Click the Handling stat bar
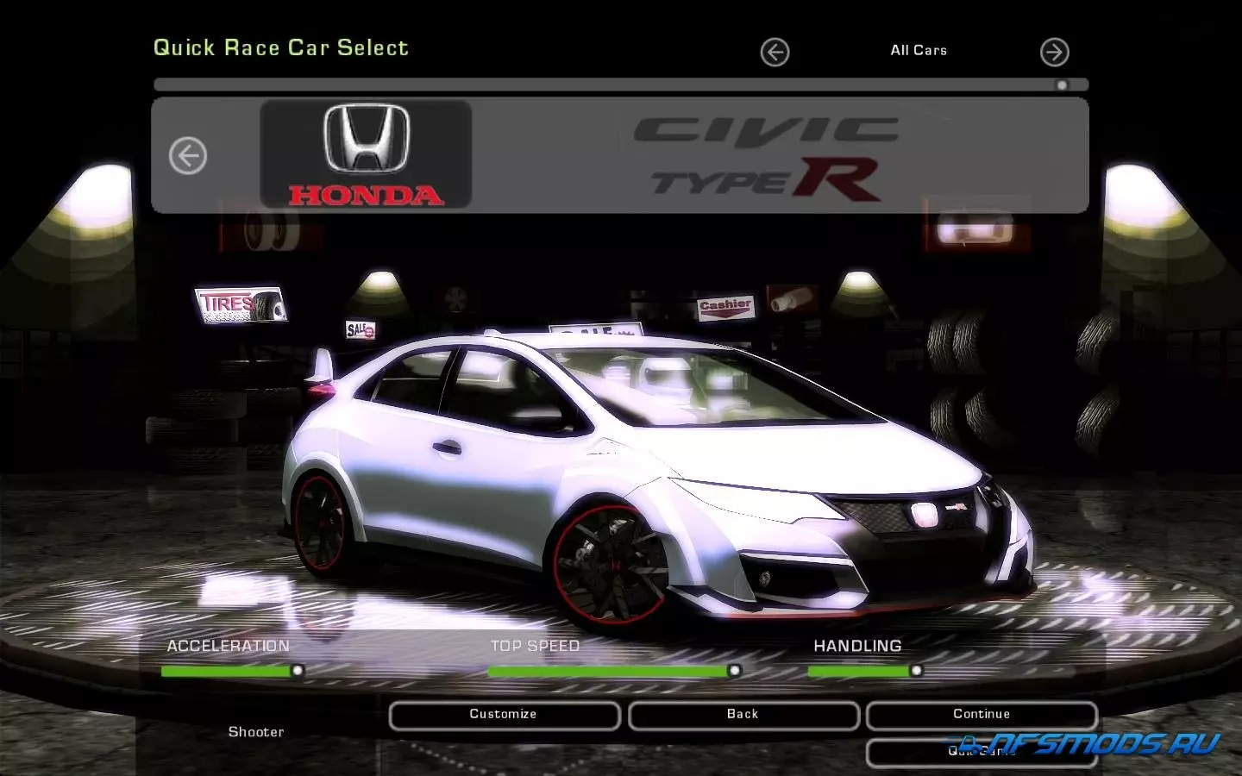 click(x=865, y=670)
